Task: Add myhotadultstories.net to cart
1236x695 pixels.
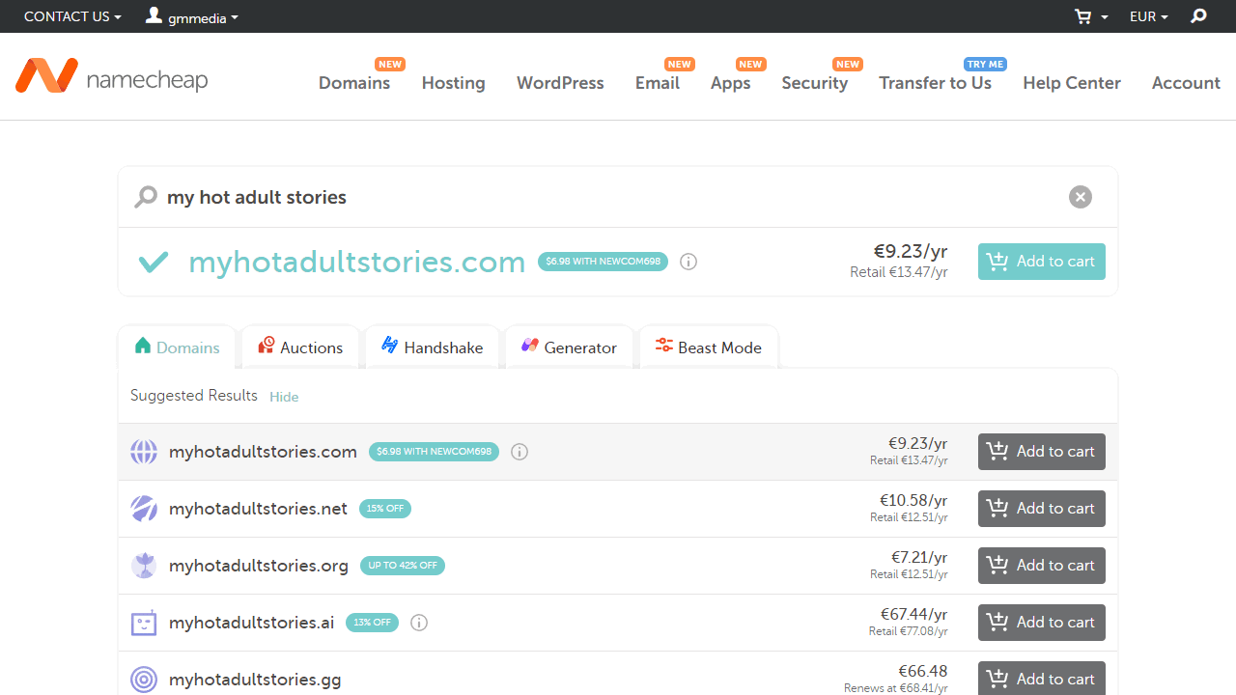Action: pos(1042,509)
